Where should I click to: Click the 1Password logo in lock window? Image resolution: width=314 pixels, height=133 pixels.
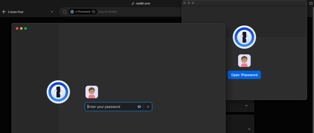coord(58,92)
